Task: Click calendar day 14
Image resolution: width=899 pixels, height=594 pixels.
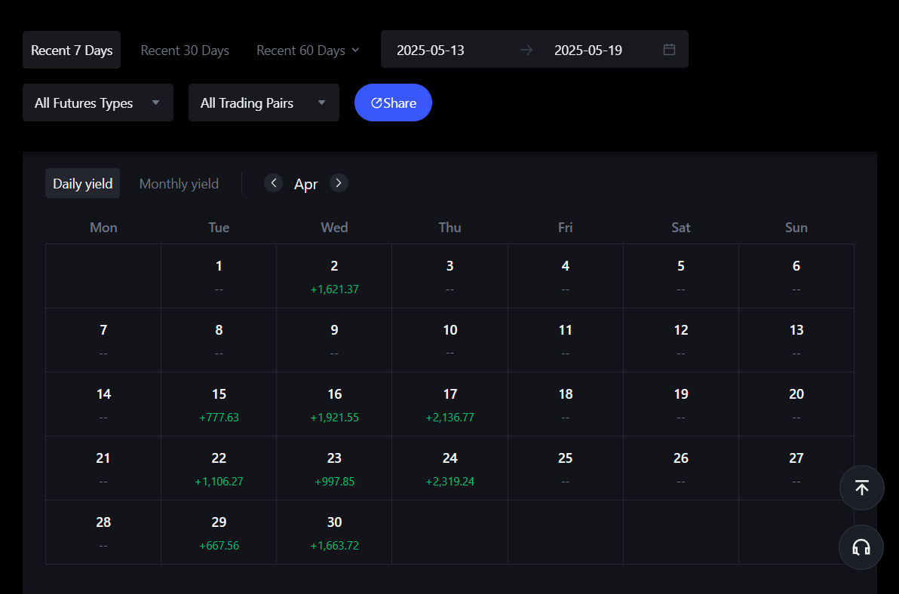Action: (x=103, y=404)
